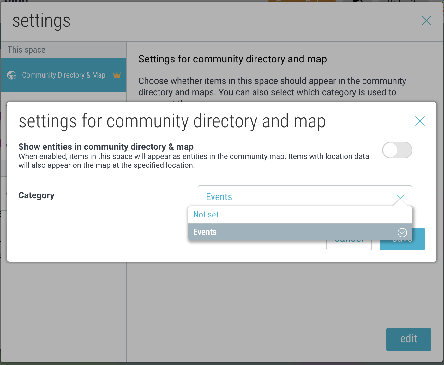This screenshot has width=444, height=365.
Task: Click the large lowercase dialog title
Action: [x=172, y=122]
